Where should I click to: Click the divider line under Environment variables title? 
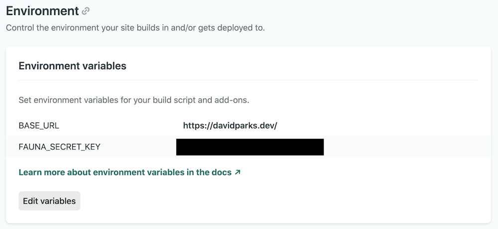248,80
